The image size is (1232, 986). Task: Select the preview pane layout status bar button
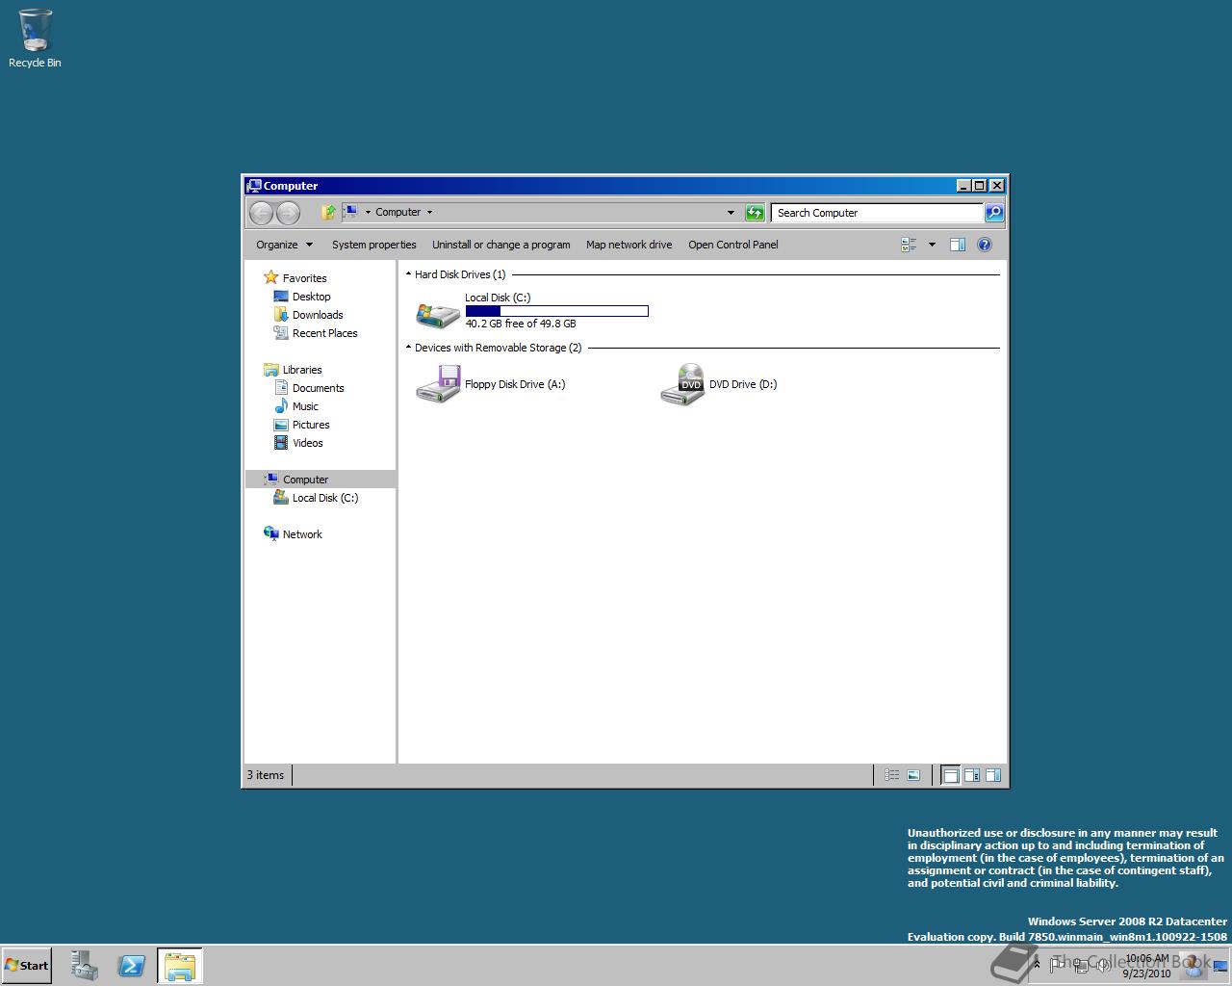pyautogui.click(x=993, y=775)
